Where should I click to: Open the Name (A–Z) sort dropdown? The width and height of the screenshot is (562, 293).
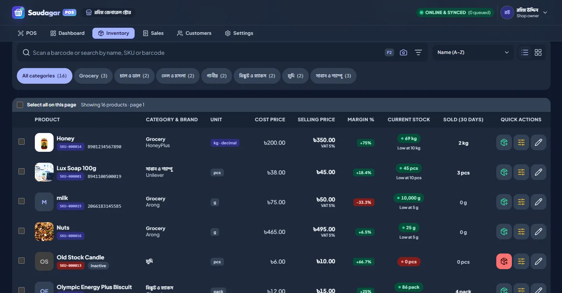(473, 52)
